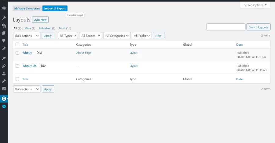The height and width of the screenshot is (143, 275).
Task: Expand the Screen Options panel
Action: 255,5
